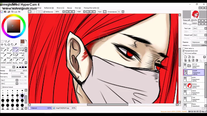207x116 pixels.
Task: Choose the AirBrush tool
Action: pyautogui.click(x=22, y=54)
